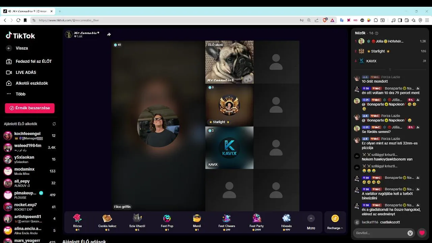Send the Fest Pop gift
Viewport: 432px width, 243px height.
tap(167, 222)
